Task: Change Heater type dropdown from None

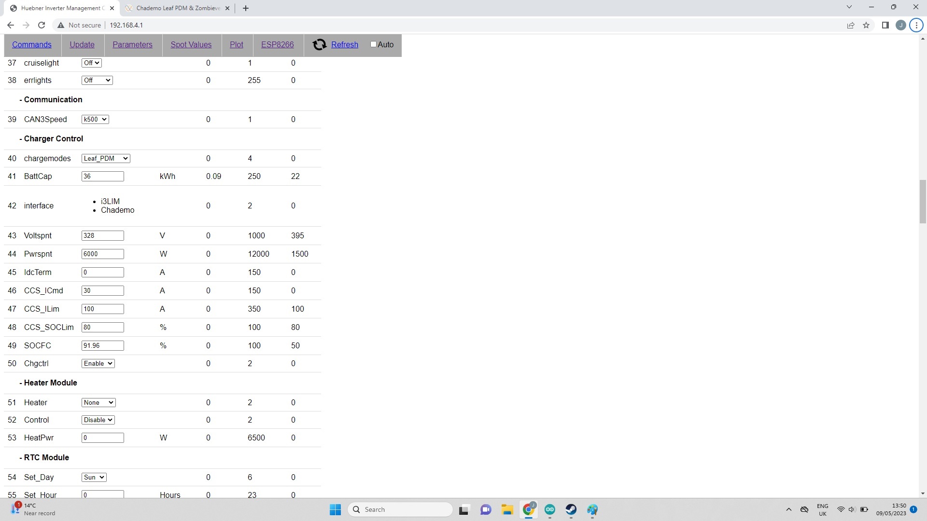Action: point(98,402)
